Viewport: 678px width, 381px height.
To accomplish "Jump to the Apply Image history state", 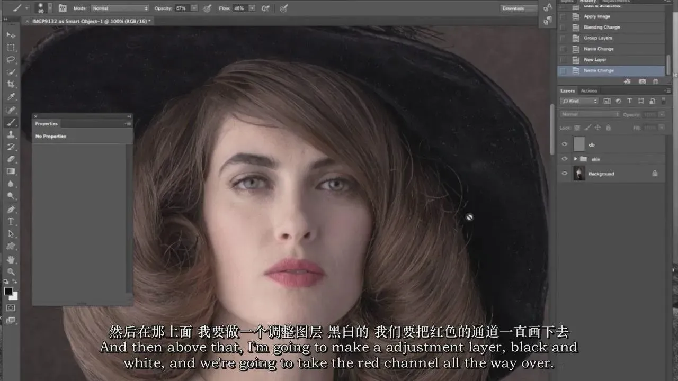I will coord(596,16).
